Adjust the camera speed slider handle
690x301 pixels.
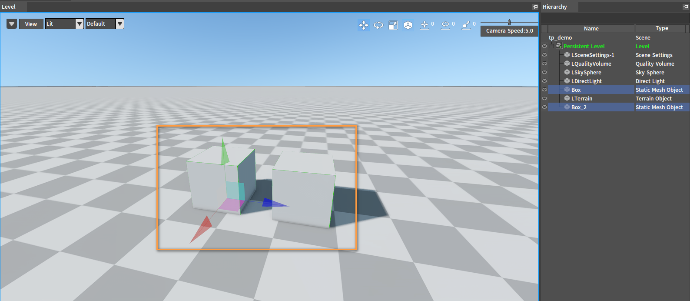(509, 22)
